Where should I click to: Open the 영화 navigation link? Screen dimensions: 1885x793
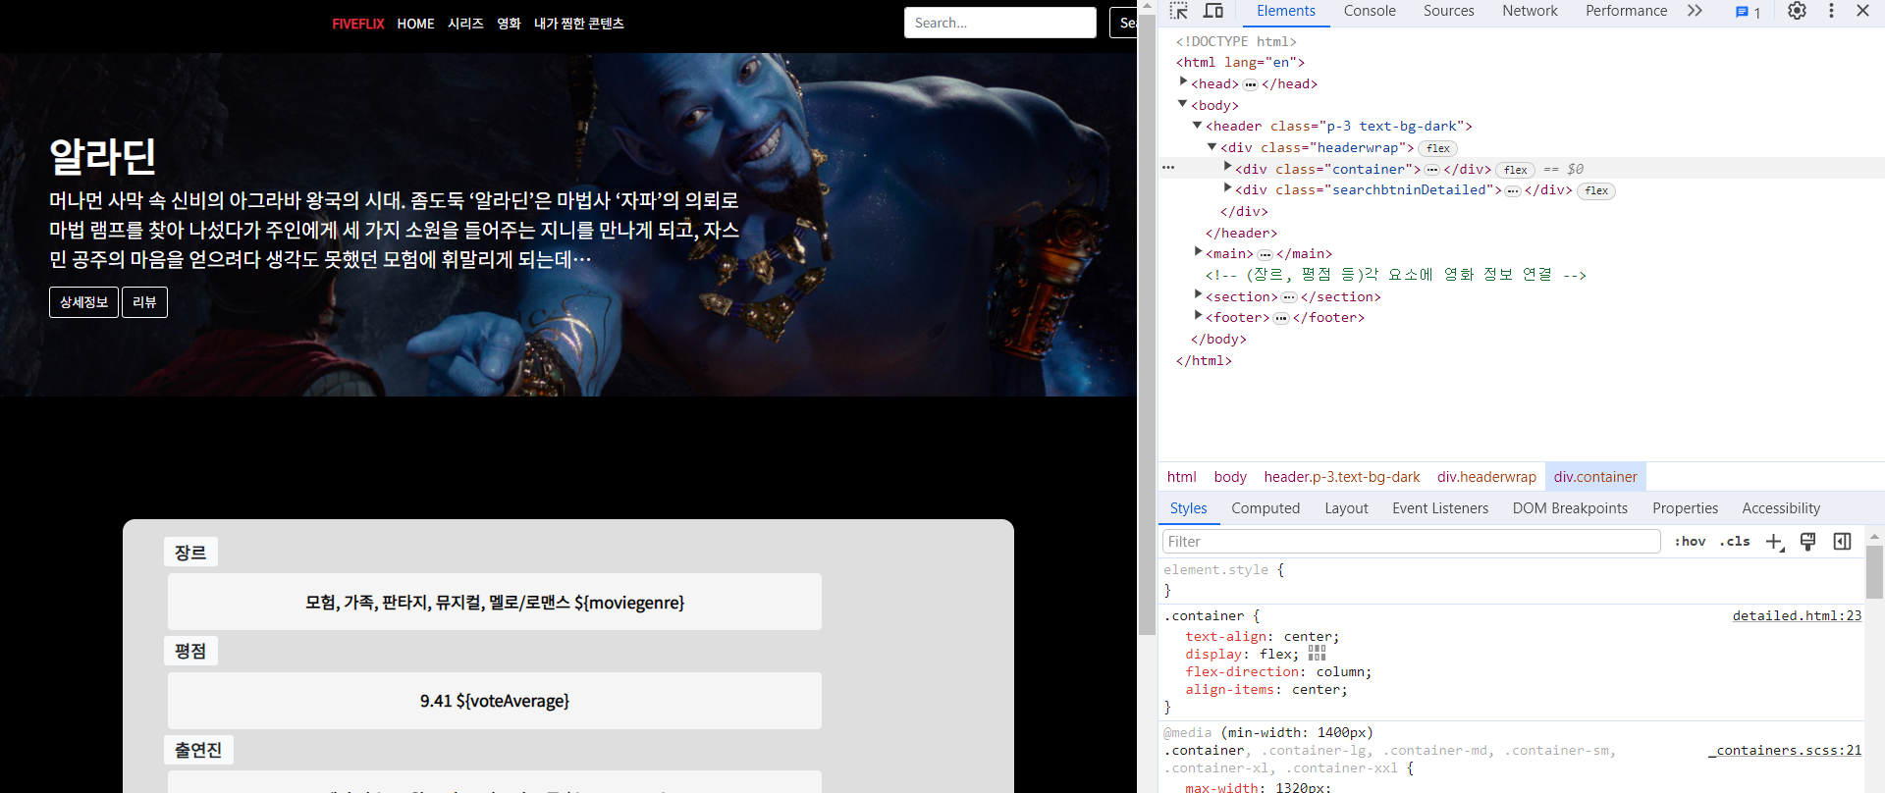coord(509,24)
